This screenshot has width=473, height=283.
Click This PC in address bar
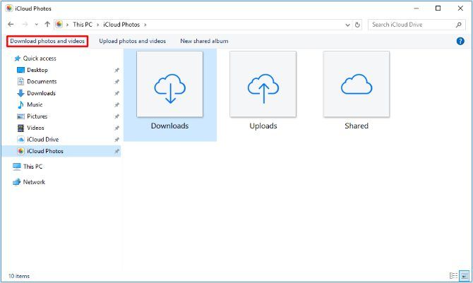point(83,25)
